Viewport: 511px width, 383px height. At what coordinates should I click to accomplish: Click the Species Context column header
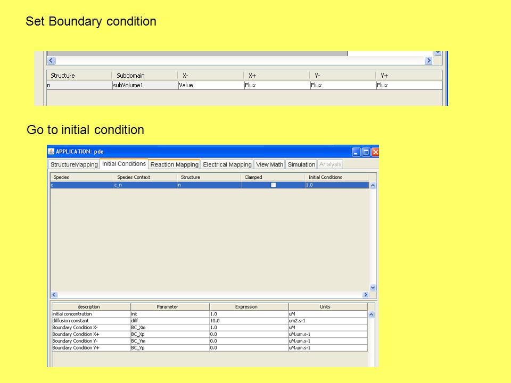point(145,177)
